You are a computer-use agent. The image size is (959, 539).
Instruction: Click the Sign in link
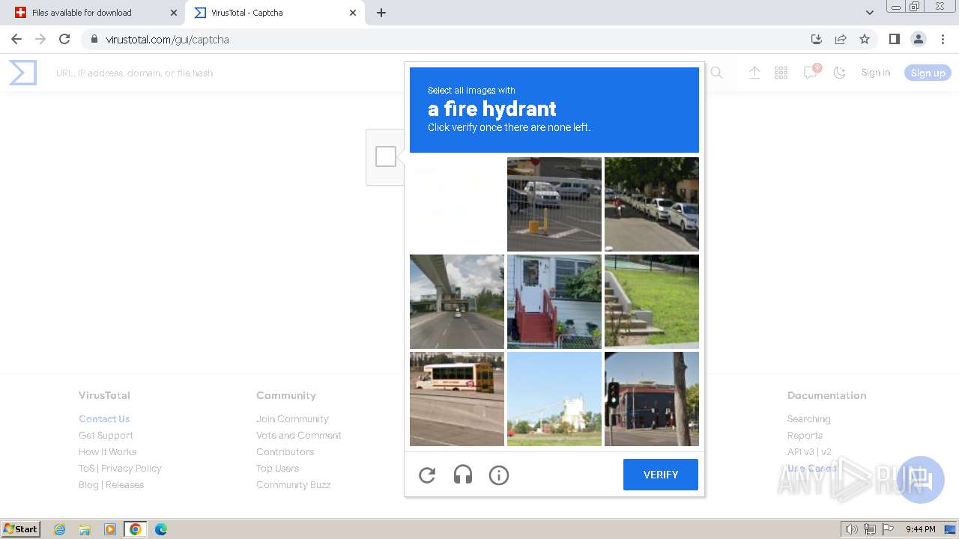(x=876, y=73)
